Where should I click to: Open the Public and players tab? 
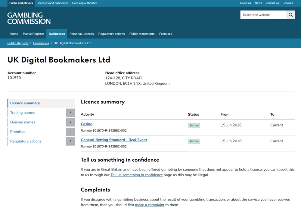(21, 3)
